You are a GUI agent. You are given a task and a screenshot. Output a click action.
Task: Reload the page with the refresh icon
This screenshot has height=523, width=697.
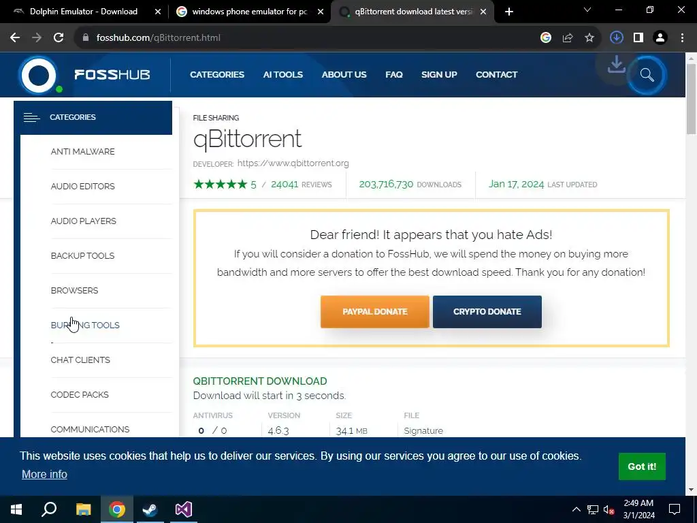[59, 38]
